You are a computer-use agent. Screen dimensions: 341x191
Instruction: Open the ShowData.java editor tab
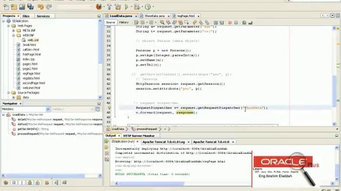coord(155,16)
